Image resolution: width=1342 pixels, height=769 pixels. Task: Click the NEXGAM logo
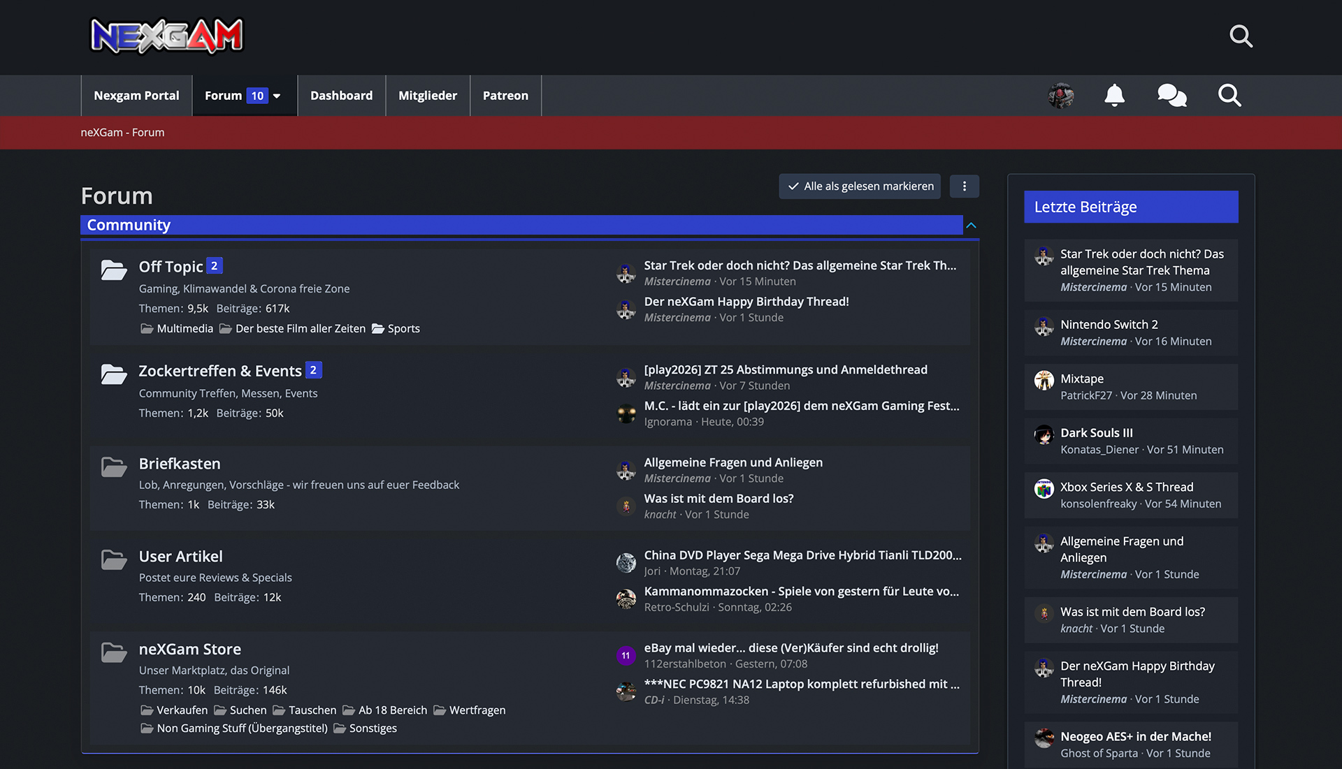coord(167,36)
